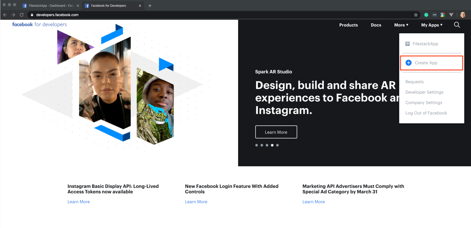Open Learn More under New Facebook Login Feature
The image size is (471, 228).
point(196,202)
